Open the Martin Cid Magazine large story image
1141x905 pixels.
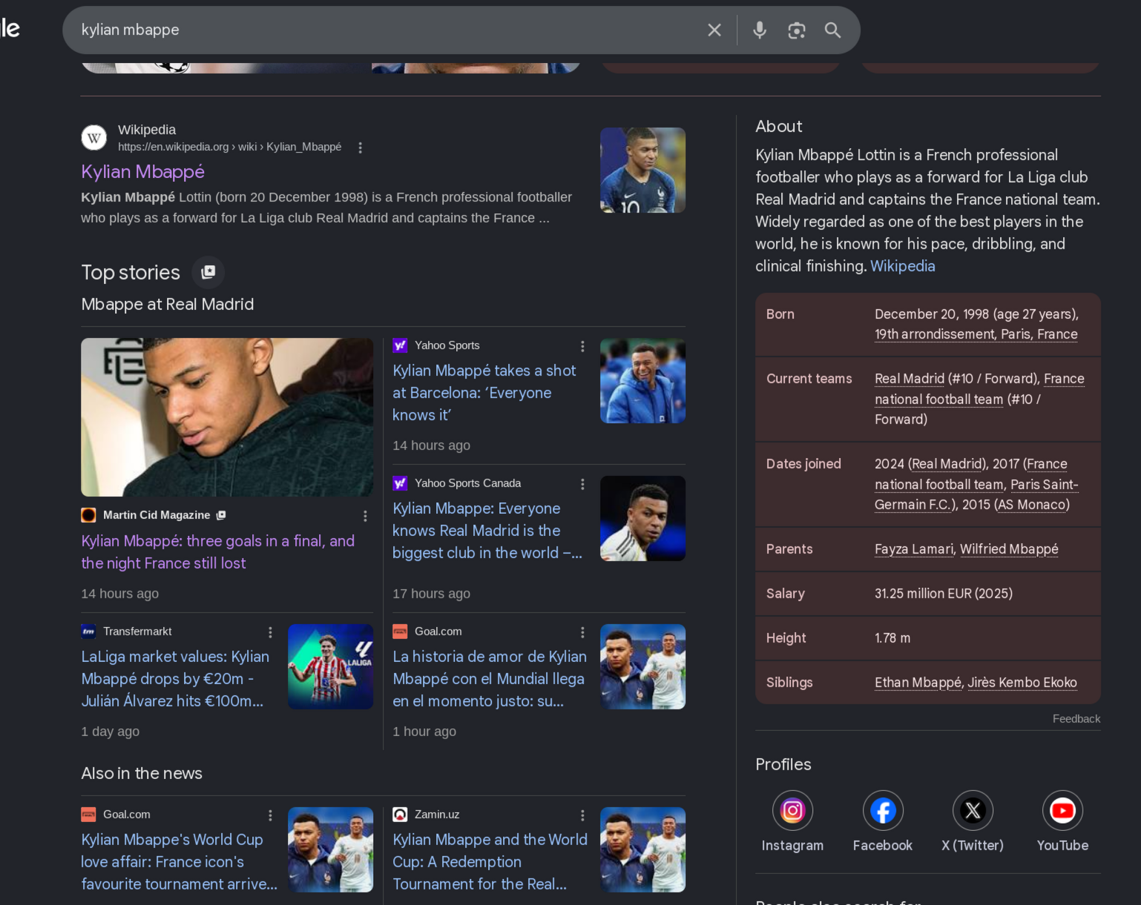click(227, 417)
